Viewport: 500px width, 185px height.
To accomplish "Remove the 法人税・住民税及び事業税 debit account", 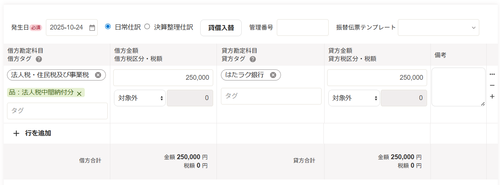I will click(98, 75).
